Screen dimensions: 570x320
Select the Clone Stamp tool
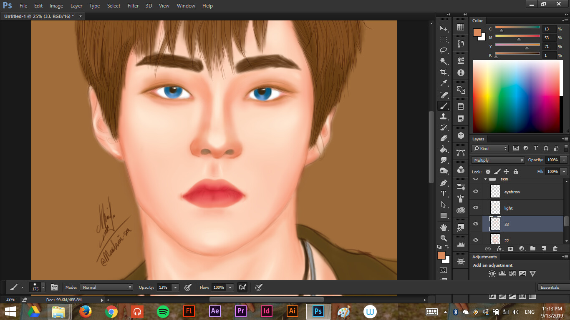click(444, 117)
